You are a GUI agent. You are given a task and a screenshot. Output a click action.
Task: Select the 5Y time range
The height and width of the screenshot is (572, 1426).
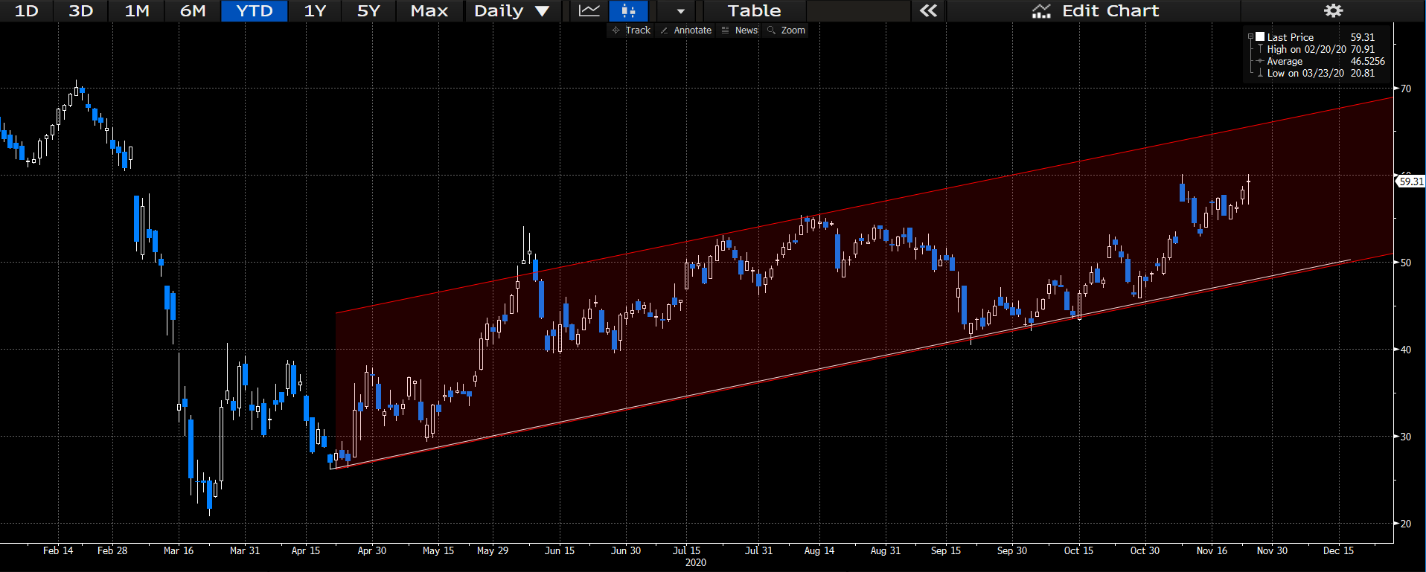(x=368, y=10)
